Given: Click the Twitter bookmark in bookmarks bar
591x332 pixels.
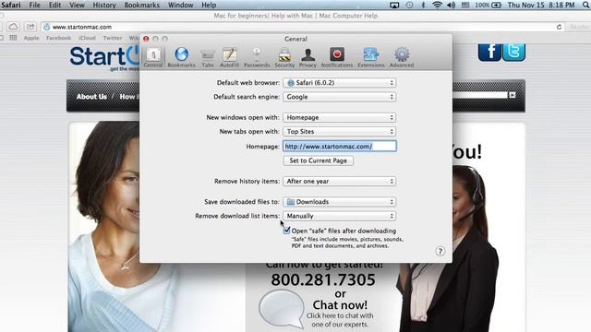Looking at the screenshot, I should tap(113, 38).
